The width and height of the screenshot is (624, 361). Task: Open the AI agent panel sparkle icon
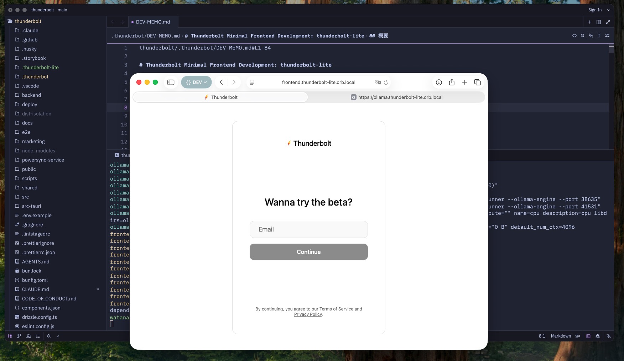click(x=609, y=336)
